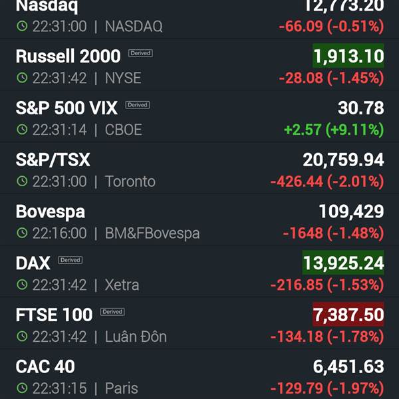Click the green highlighted 1,913.10 price
This screenshot has height=399, width=399.
pos(348,56)
